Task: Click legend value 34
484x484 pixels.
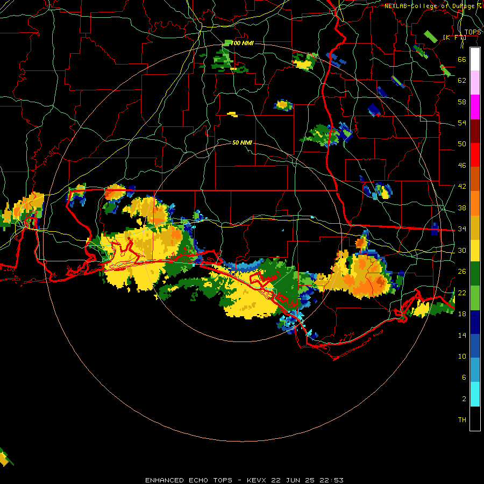Action: [x=462, y=229]
